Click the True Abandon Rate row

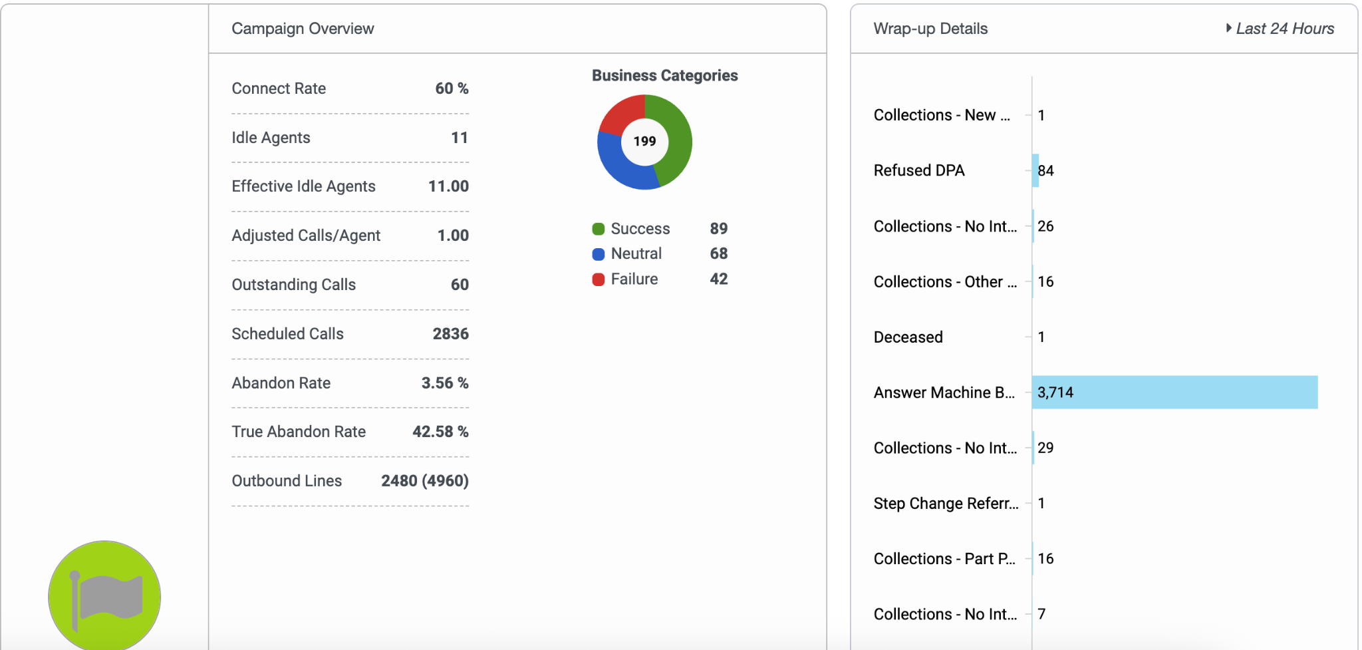[350, 432]
